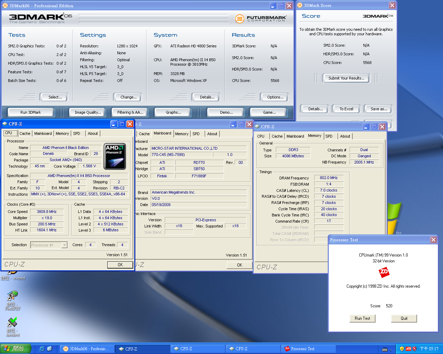Click the 3DMark Score window title icon
Image resolution: width=443 pixels, height=354 pixels.
[300, 5]
